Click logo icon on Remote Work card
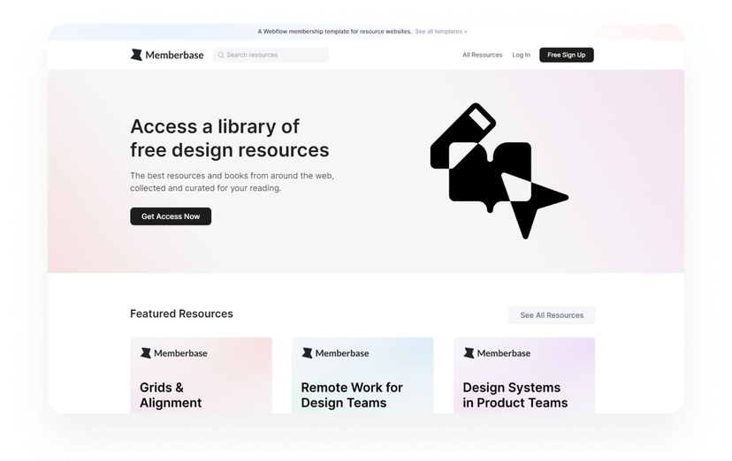This screenshot has height=461, width=732. point(308,353)
